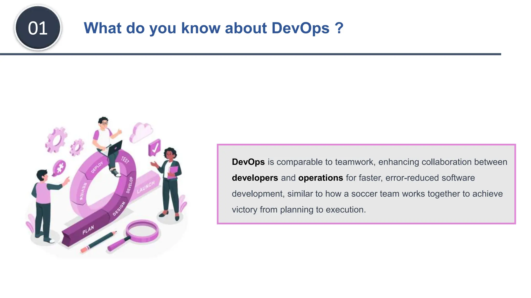Image resolution: width=531 pixels, height=298 pixels.
Task: Click the line ending "victory from planning to execution."
Action: (x=299, y=210)
